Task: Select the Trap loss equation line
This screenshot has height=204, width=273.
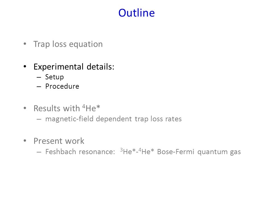Action: (68, 44)
